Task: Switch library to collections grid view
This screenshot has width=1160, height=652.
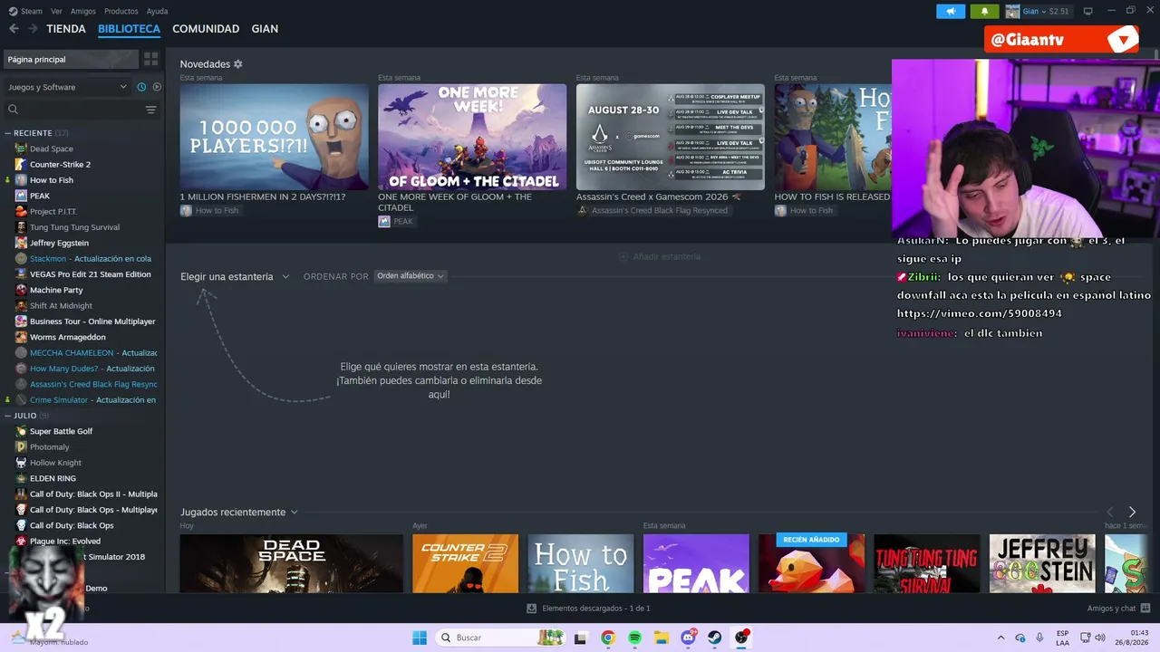Action: [x=150, y=59]
